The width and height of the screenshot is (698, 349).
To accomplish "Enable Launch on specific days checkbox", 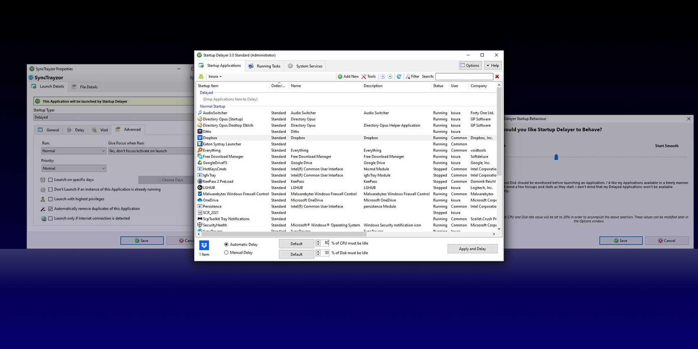I will [50, 180].
